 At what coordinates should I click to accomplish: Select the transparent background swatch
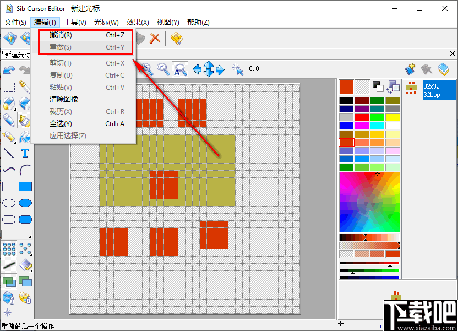click(362, 86)
